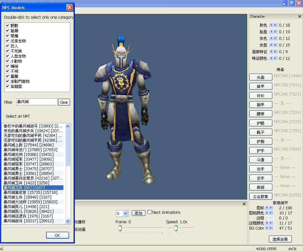
Task: Close the animation control panel
Action: [244, 204]
